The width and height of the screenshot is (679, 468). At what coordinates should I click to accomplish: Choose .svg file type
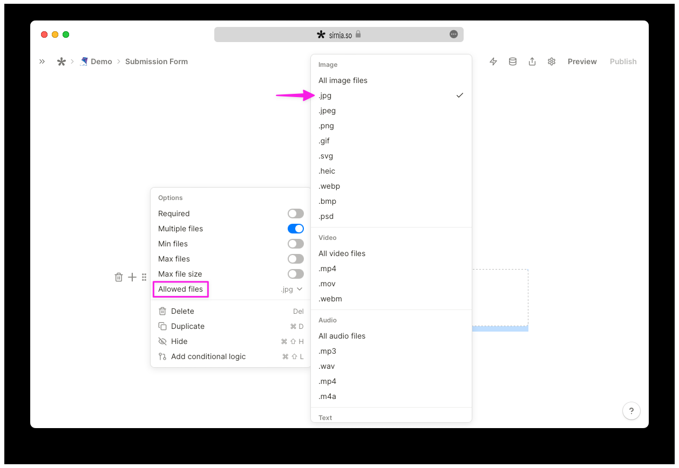tap(391, 156)
